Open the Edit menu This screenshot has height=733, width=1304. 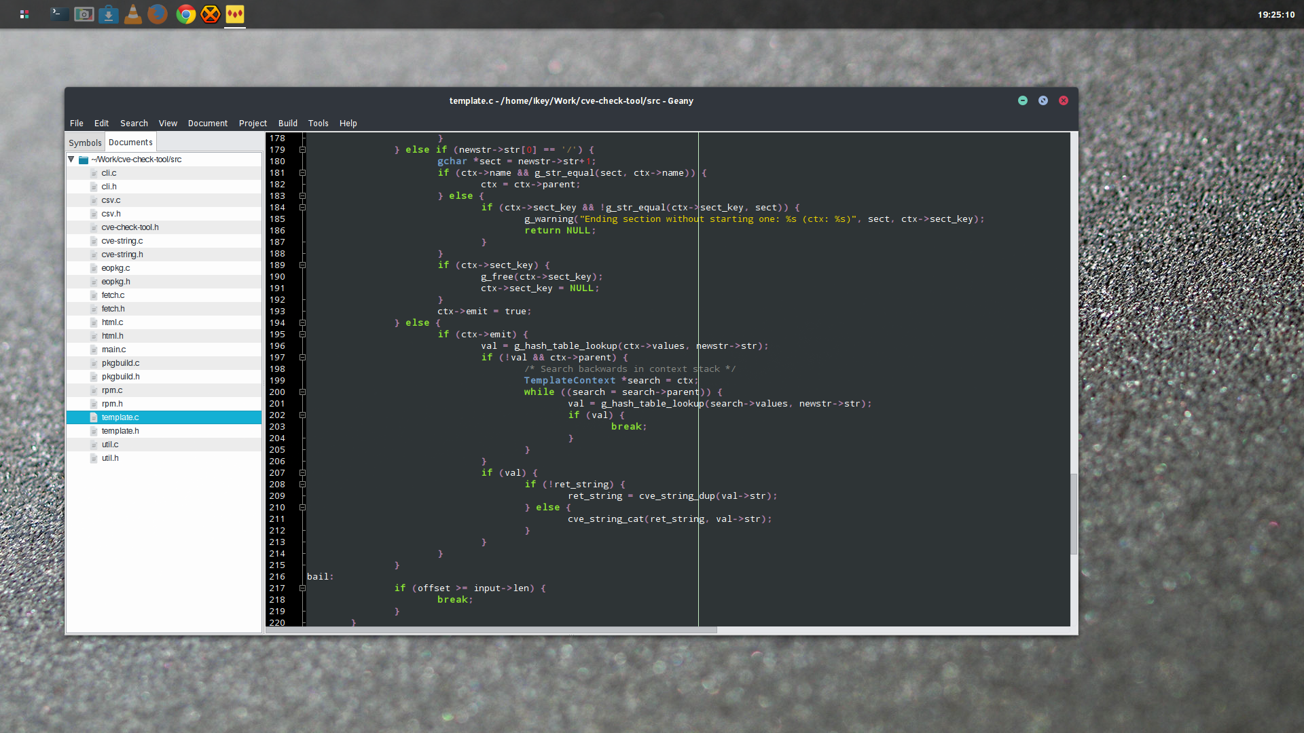click(102, 124)
